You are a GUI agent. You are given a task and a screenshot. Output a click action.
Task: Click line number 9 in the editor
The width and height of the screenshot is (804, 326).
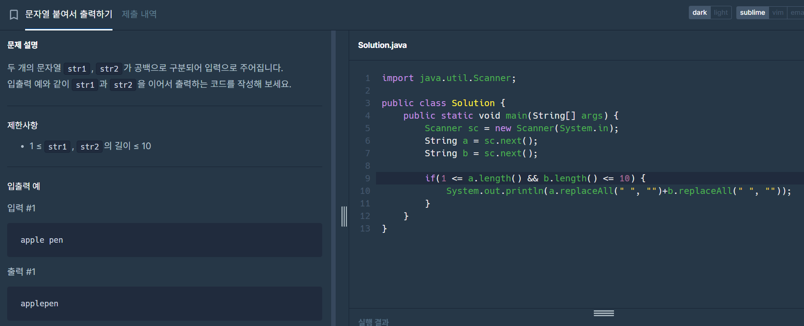[367, 178]
